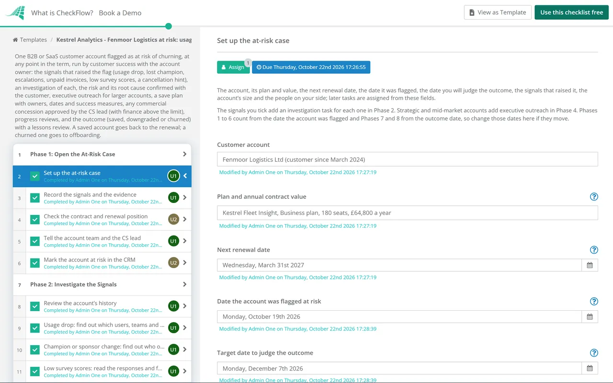Click U1 avatar on Usage drop row
The width and height of the screenshot is (613, 383).
173,328
